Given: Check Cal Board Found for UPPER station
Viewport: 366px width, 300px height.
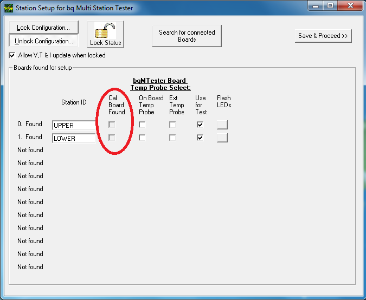Looking at the screenshot, I should click(112, 125).
